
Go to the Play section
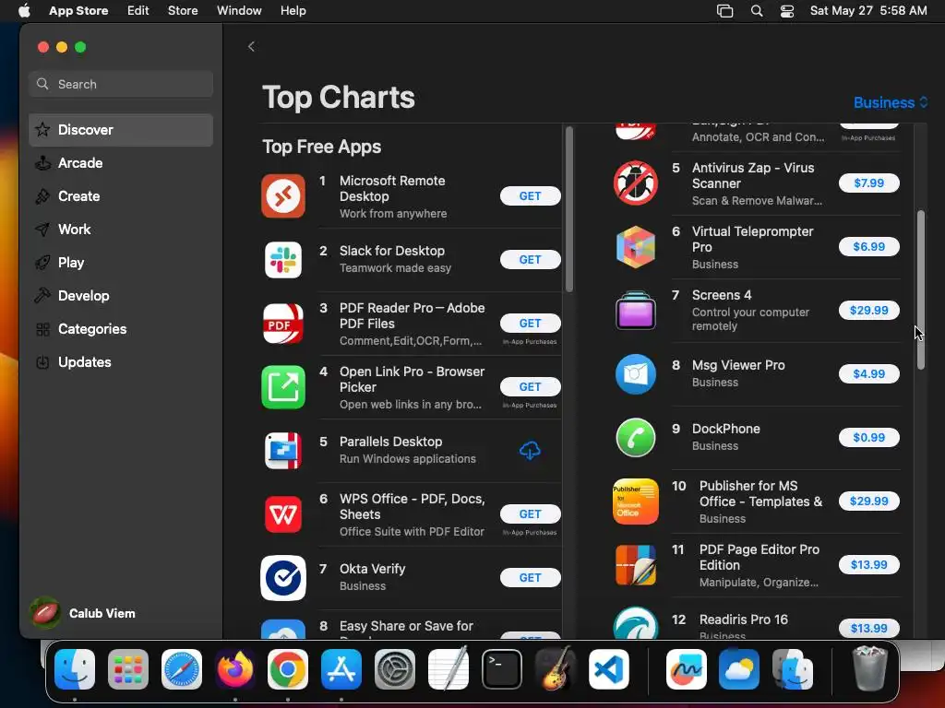121,263
